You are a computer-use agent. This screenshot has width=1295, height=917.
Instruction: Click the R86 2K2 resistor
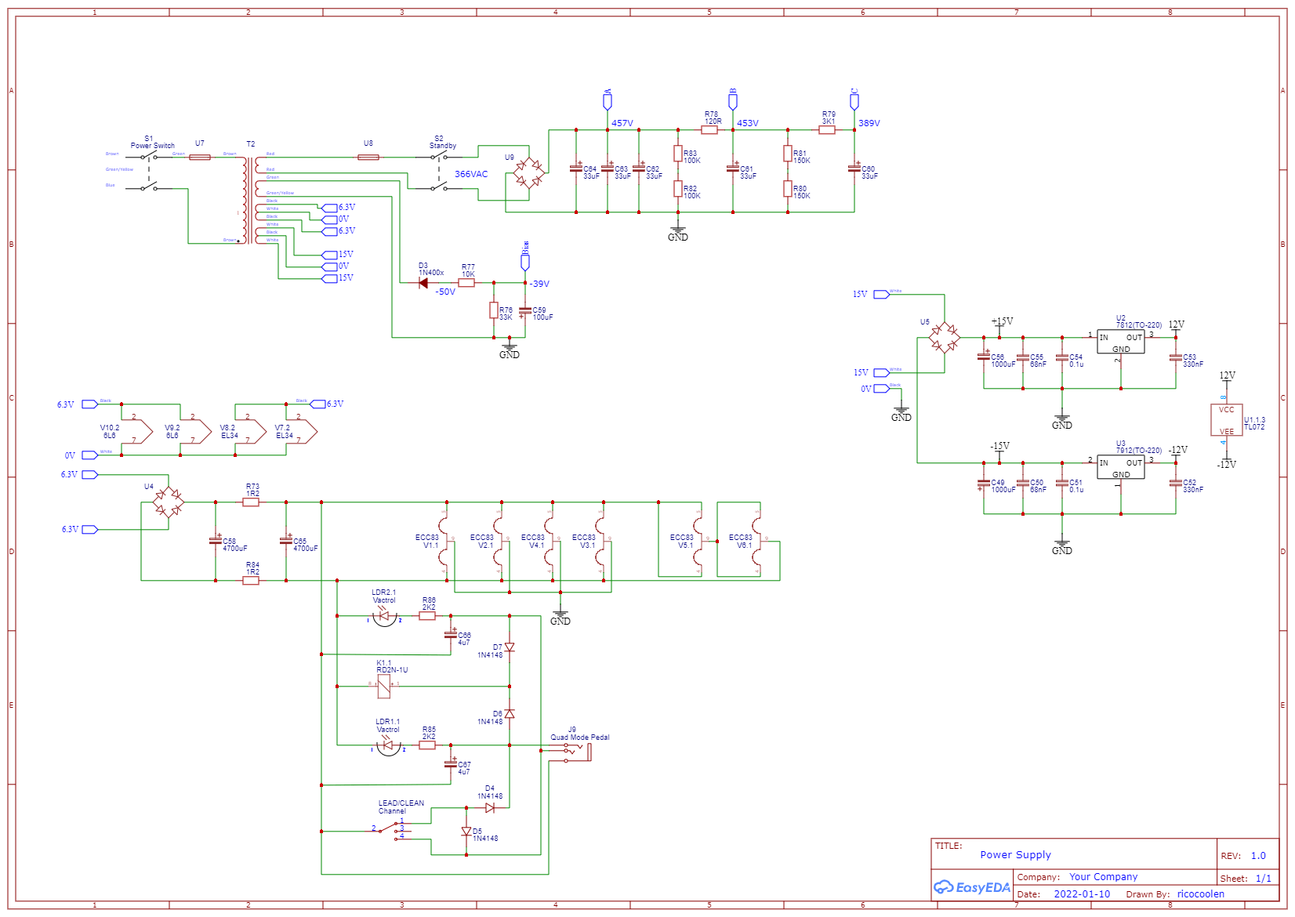tap(427, 616)
